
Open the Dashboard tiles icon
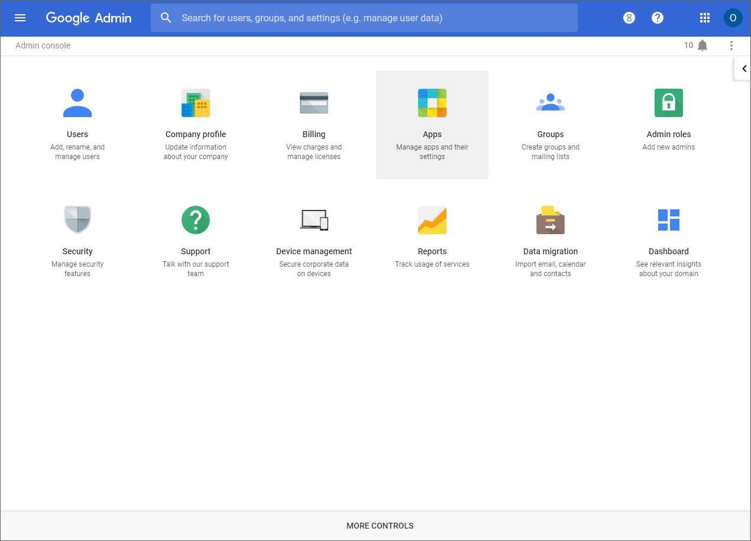click(669, 220)
